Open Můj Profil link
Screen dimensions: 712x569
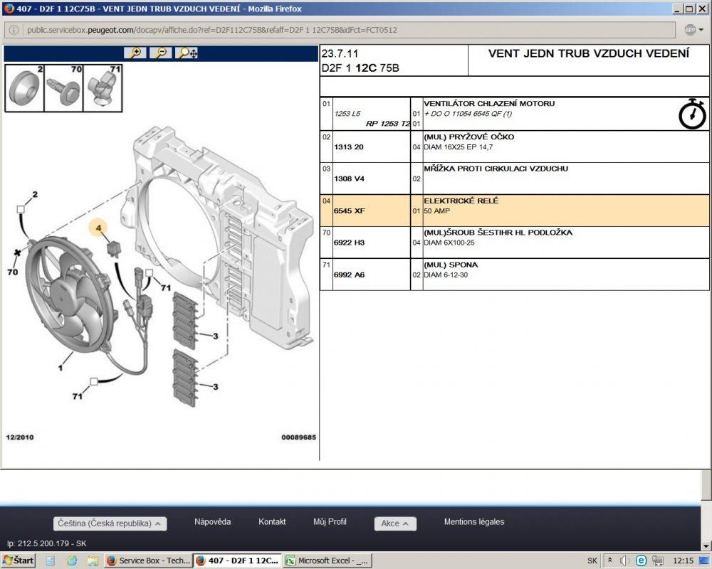click(x=330, y=522)
